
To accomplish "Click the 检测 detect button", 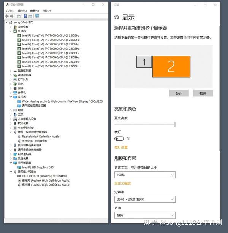I will coord(203,93).
